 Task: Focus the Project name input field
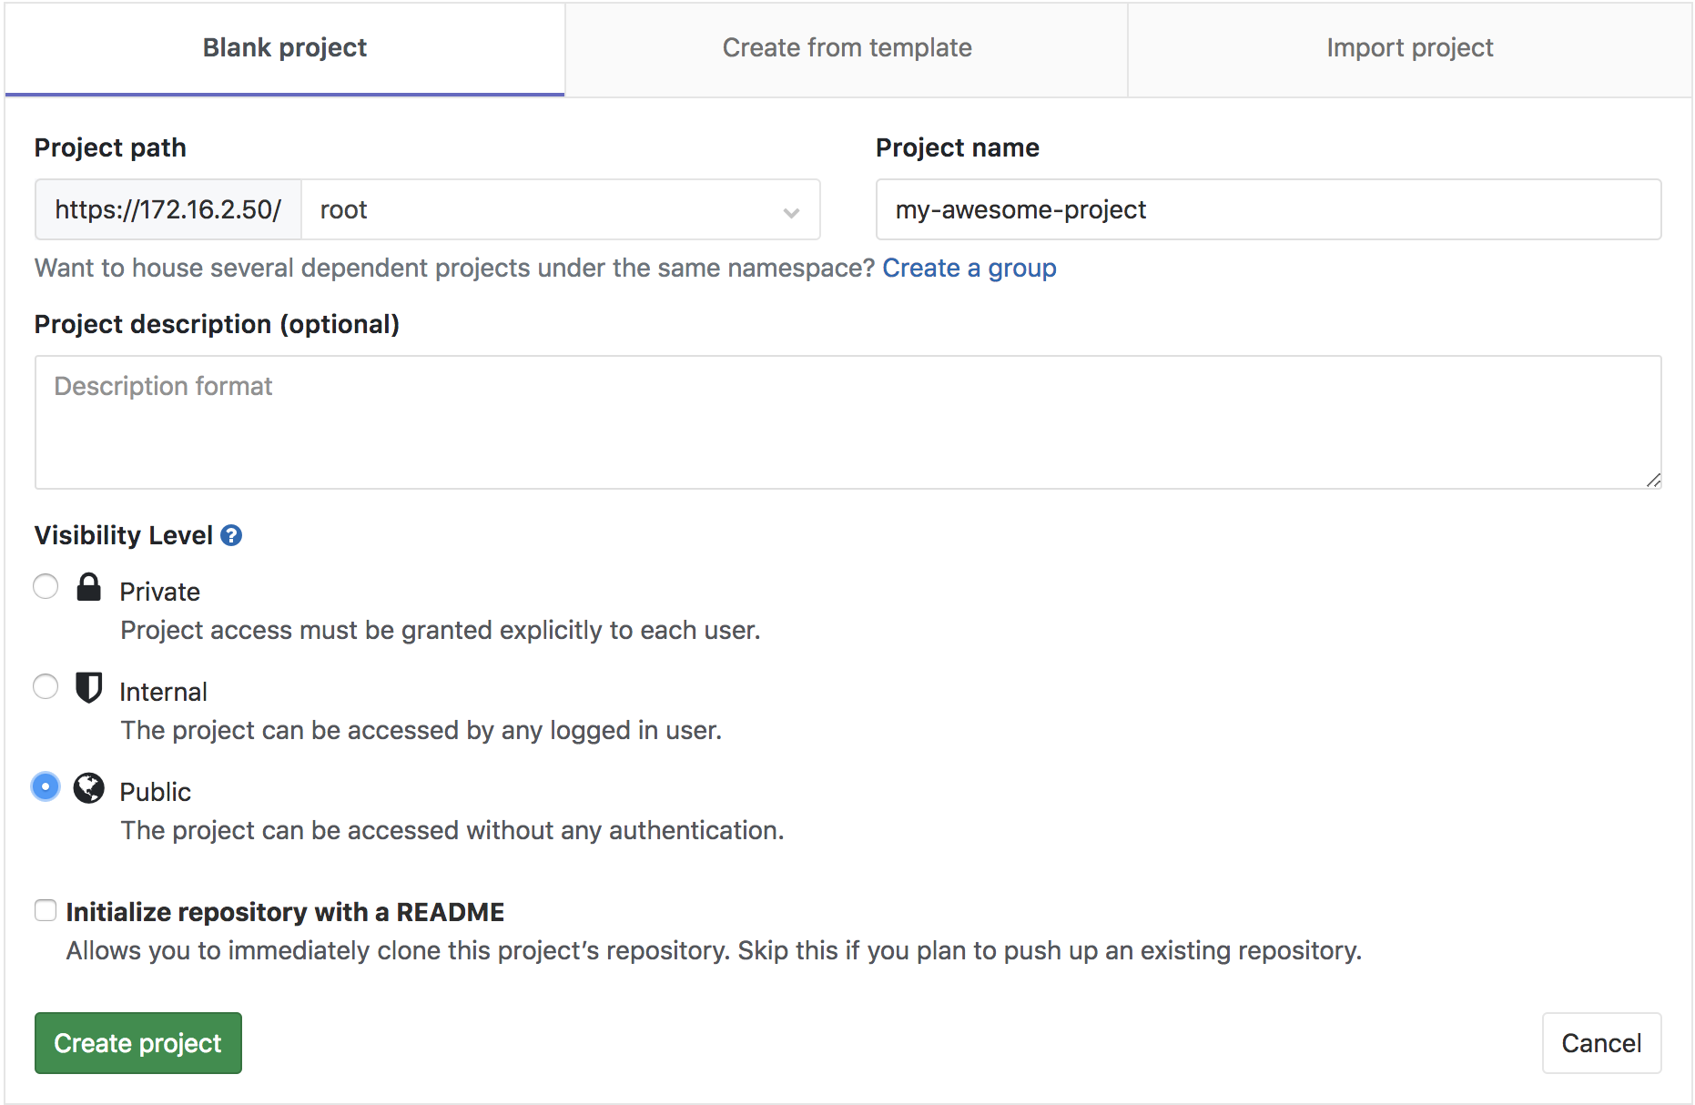pos(1268,209)
